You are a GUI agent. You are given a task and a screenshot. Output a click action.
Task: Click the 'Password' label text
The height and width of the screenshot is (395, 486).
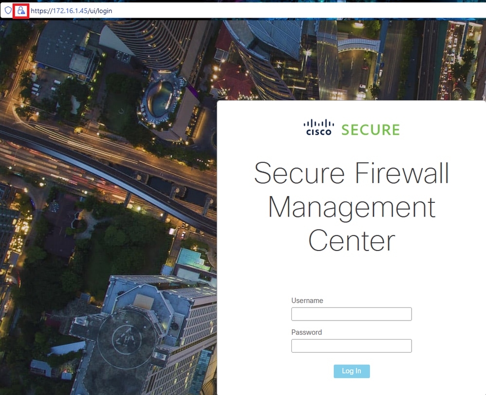click(x=306, y=332)
